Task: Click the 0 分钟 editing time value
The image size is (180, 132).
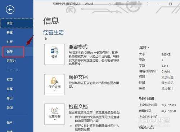Action: click(x=166, y=72)
